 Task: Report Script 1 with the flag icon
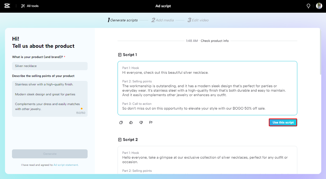click(x=151, y=123)
